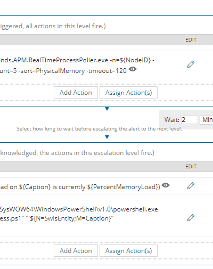This screenshot has width=213, height=269.
Task: Click the lower blue escalation arrow marker
Action: (x=107, y=137)
